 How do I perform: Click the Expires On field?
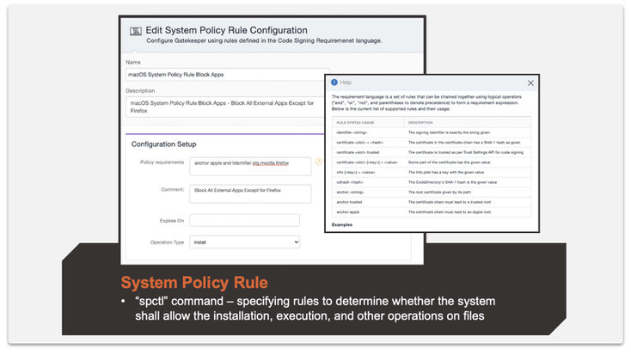point(245,221)
